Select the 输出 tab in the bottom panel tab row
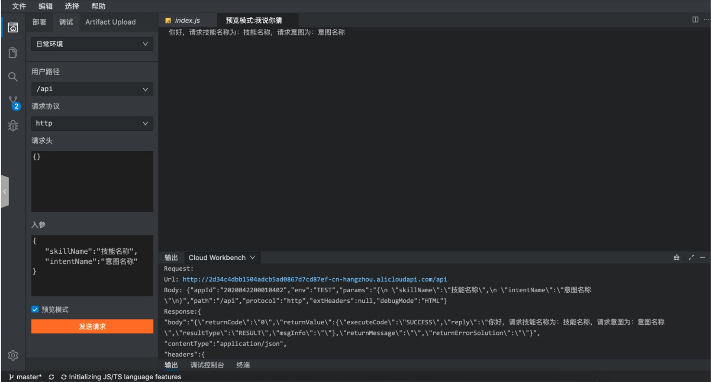The image size is (711, 382). [x=171, y=365]
